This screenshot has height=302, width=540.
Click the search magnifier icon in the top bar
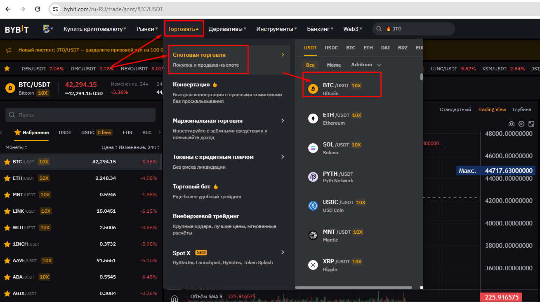[379, 29]
